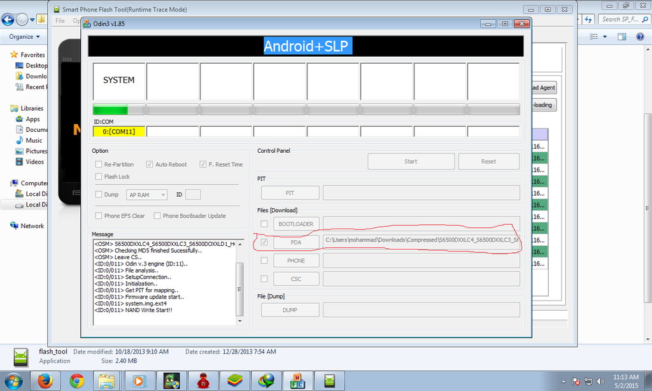This screenshot has width=652, height=391.
Task: Open the File menu in Flash Tool
Action: [60, 21]
